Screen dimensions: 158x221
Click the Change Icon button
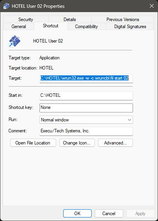(x=77, y=143)
